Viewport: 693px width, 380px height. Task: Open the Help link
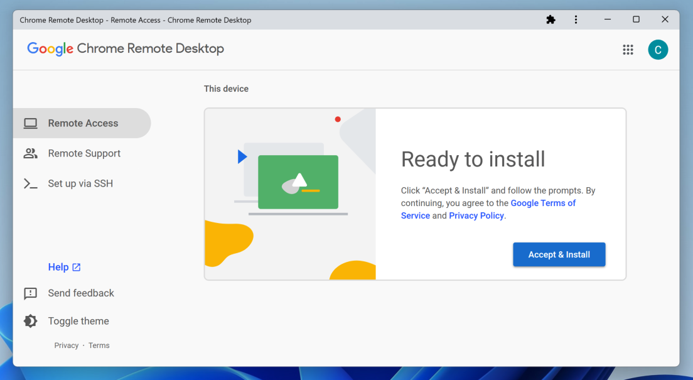pyautogui.click(x=58, y=267)
